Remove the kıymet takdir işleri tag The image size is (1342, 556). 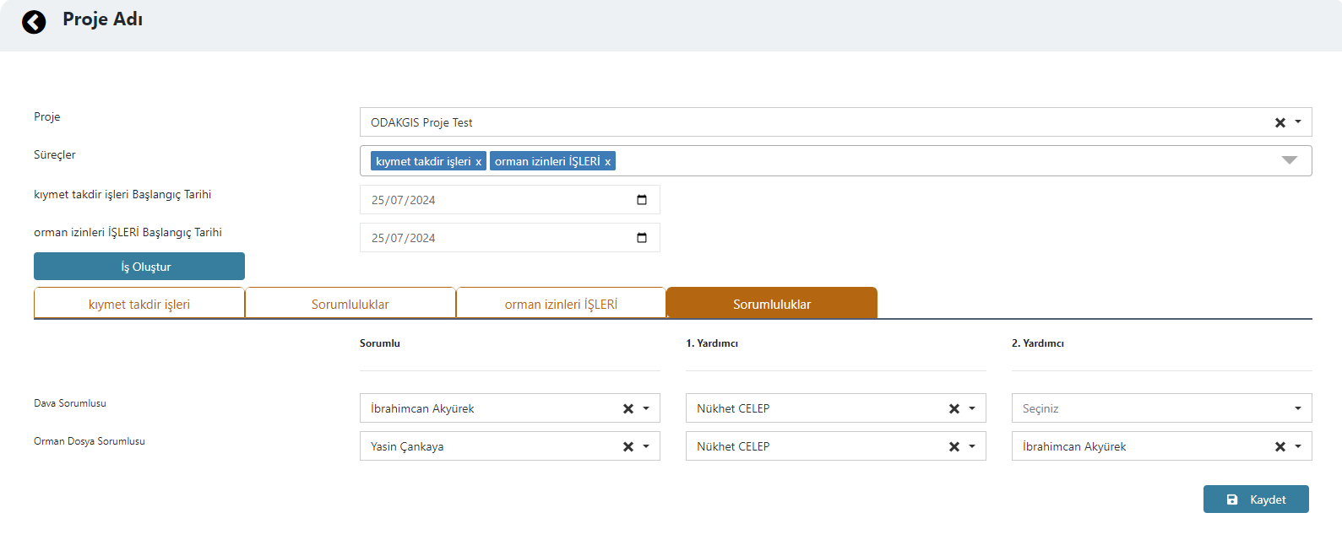click(x=478, y=162)
